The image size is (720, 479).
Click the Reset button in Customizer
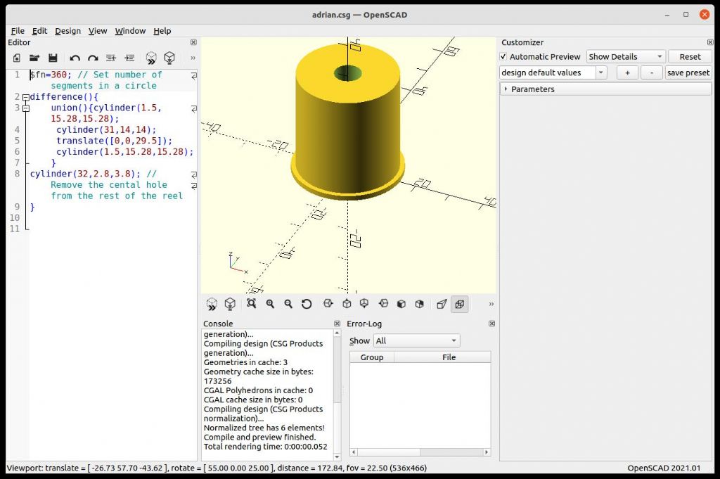690,56
